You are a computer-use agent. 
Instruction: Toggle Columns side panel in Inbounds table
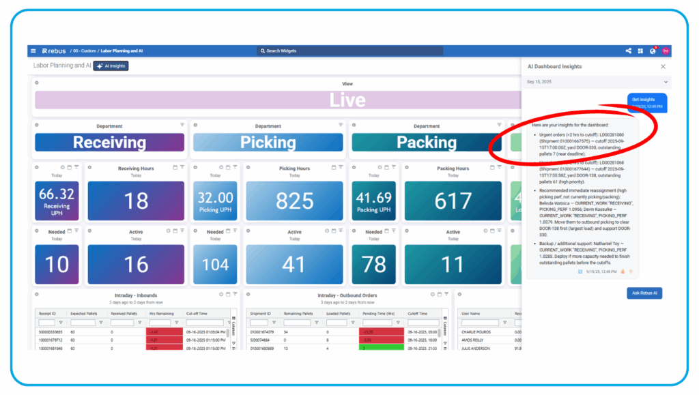(234, 327)
